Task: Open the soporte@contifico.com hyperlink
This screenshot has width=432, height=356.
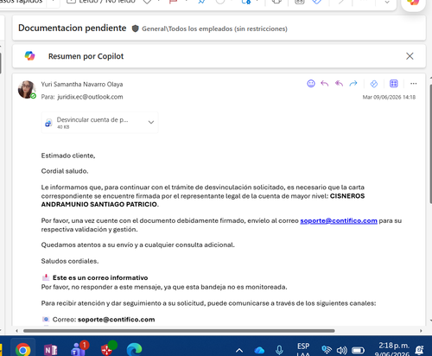Action: [x=339, y=220]
